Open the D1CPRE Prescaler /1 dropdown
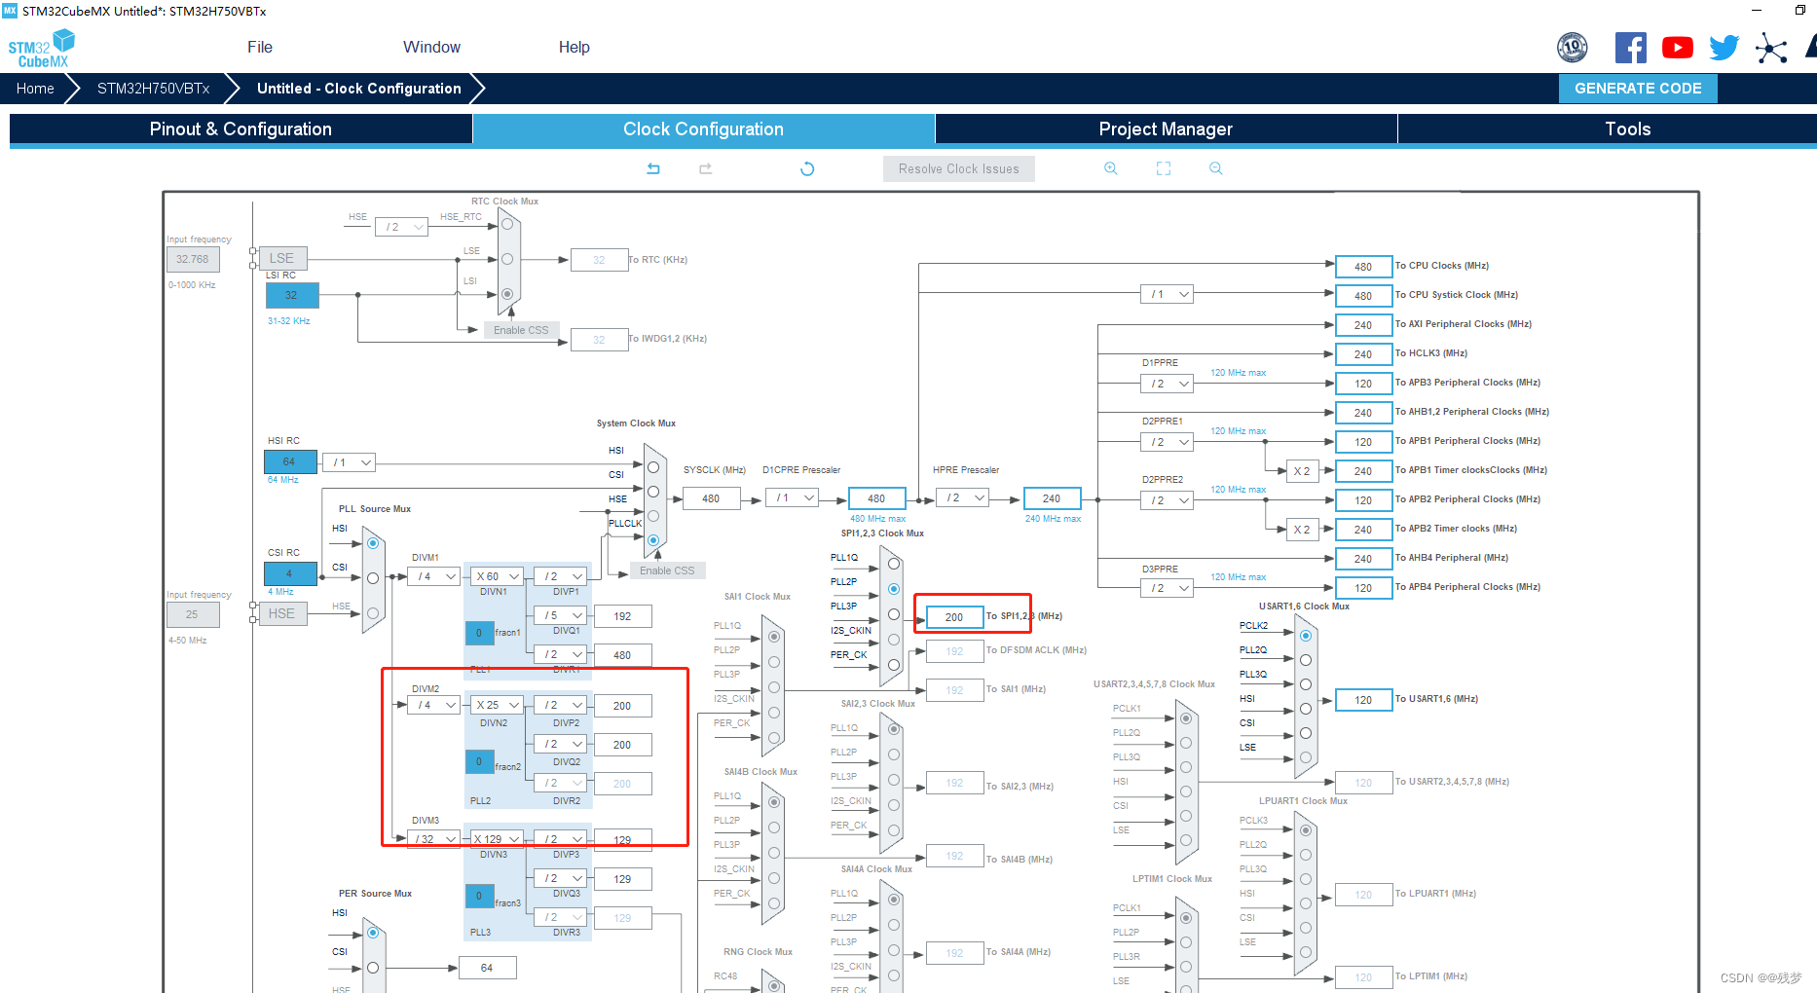The height and width of the screenshot is (993, 1817). pyautogui.click(x=793, y=497)
